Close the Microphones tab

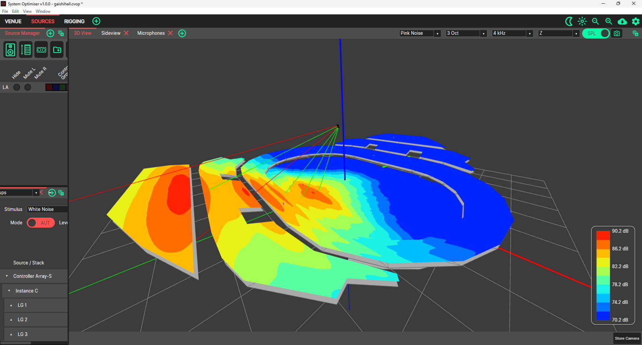pos(171,33)
